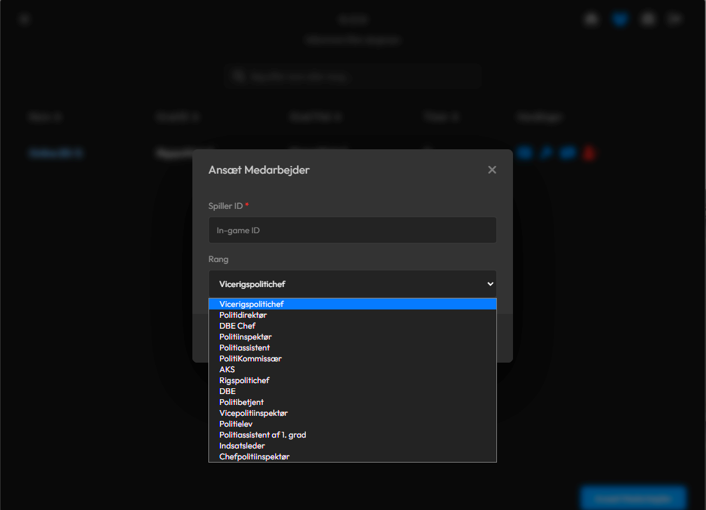Viewport: 706px width, 510px height.
Task: Click the red delete icon in employee row
Action: coord(589,153)
